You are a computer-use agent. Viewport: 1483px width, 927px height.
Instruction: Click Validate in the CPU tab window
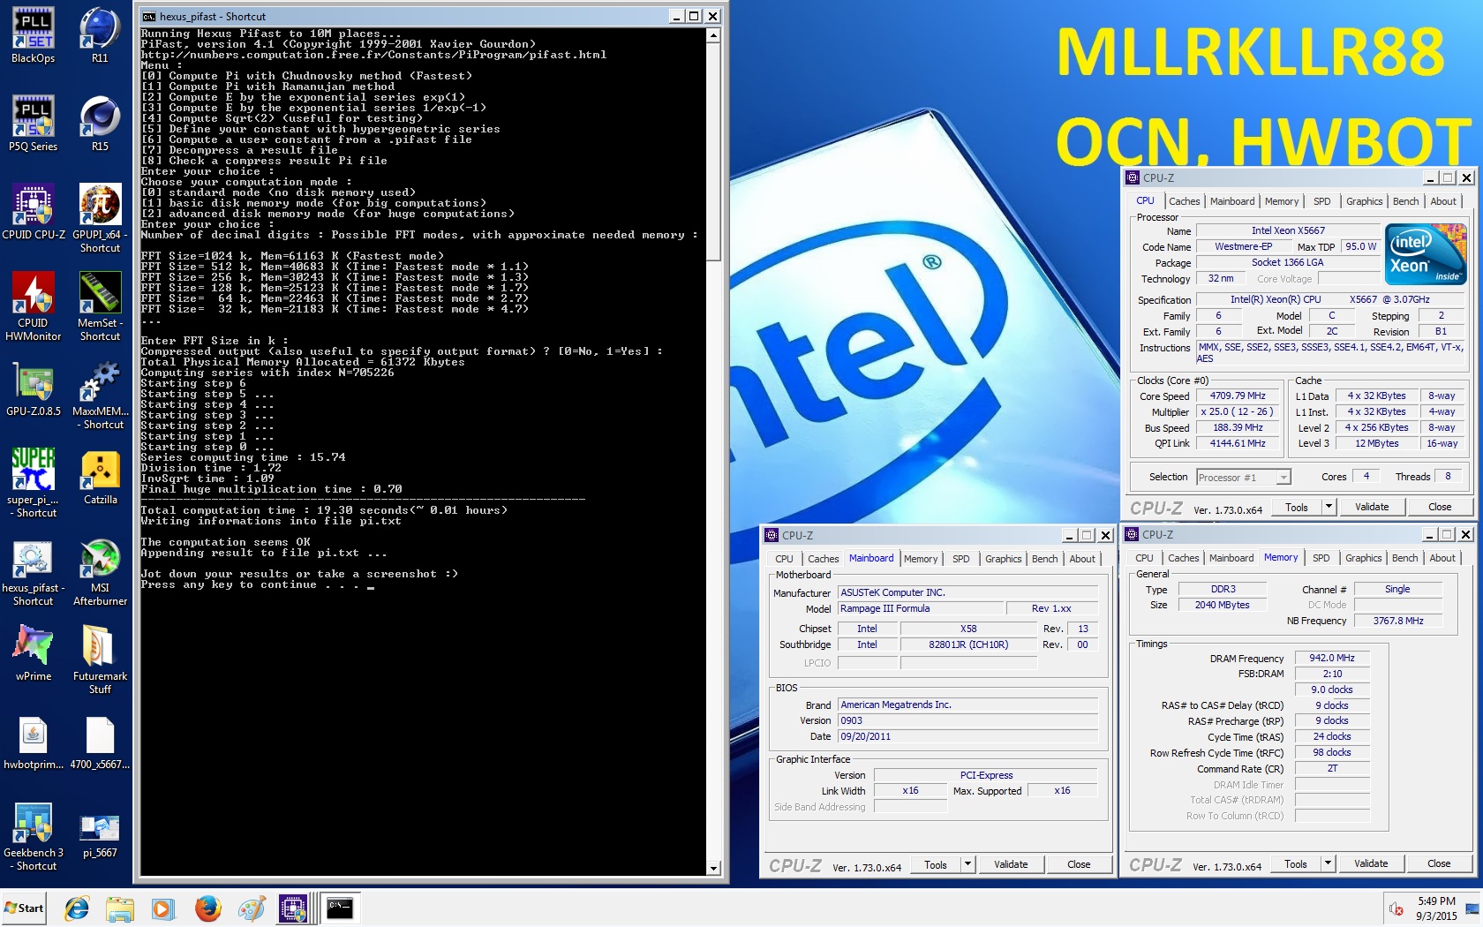(1372, 507)
